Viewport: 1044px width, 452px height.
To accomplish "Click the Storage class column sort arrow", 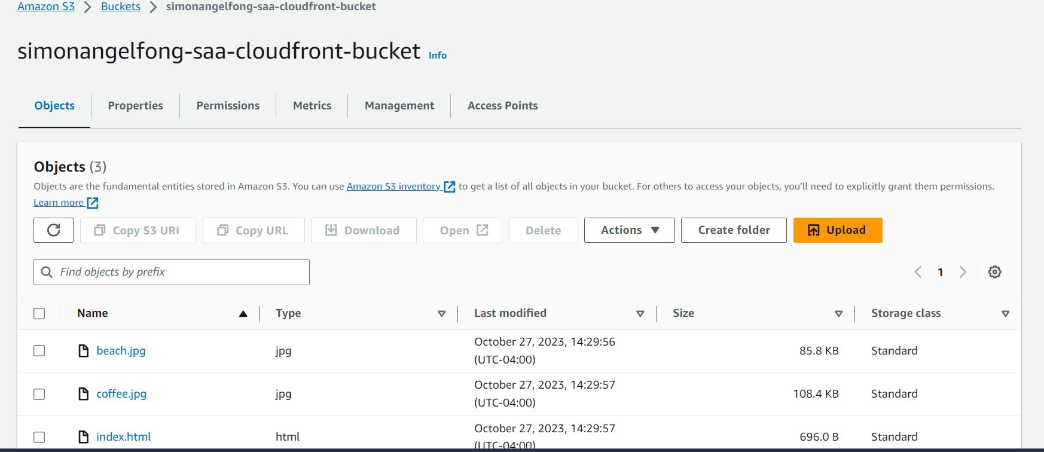I will (1006, 314).
